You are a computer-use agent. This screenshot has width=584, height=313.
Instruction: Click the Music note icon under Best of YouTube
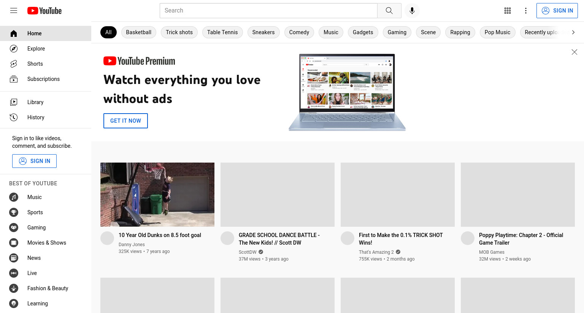point(14,197)
